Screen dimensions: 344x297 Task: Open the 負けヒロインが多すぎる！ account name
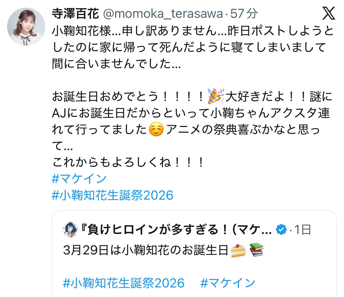pos(176,230)
